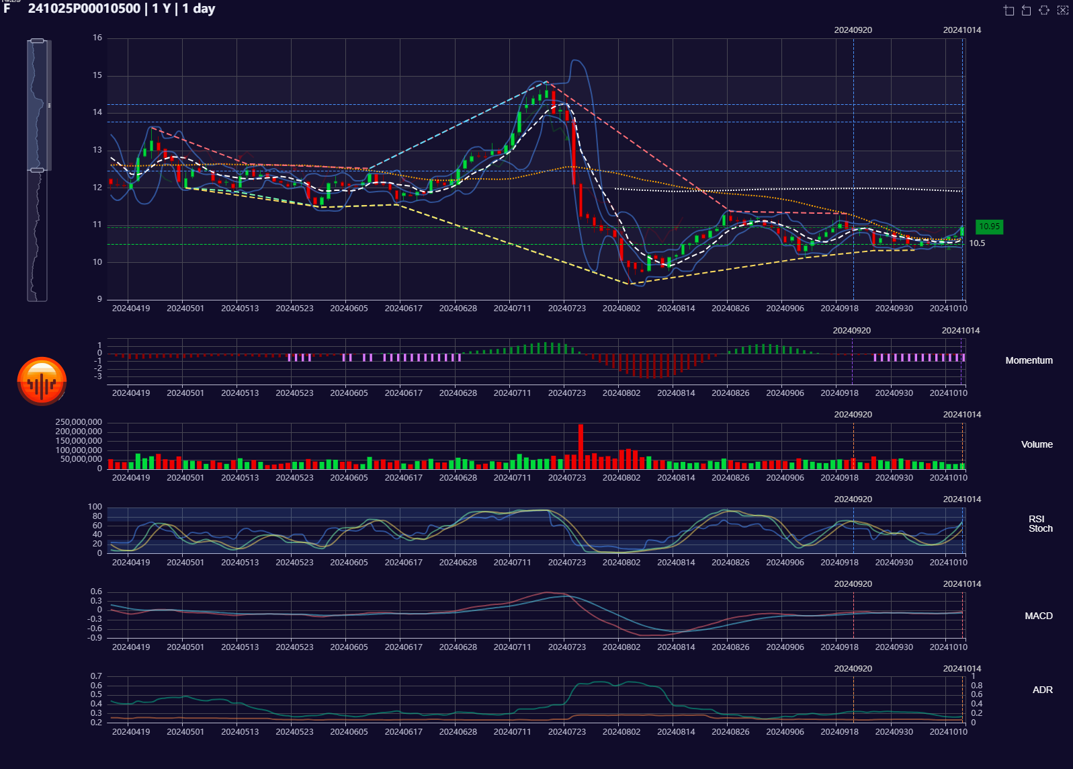Click the 20241014 marker label above price chart
Viewport: 1073px width, 769px height.
click(961, 30)
